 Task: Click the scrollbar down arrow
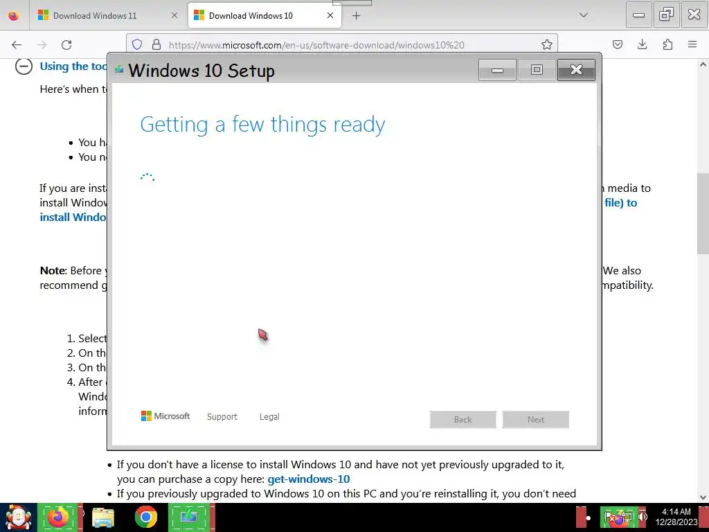pyautogui.click(x=703, y=497)
